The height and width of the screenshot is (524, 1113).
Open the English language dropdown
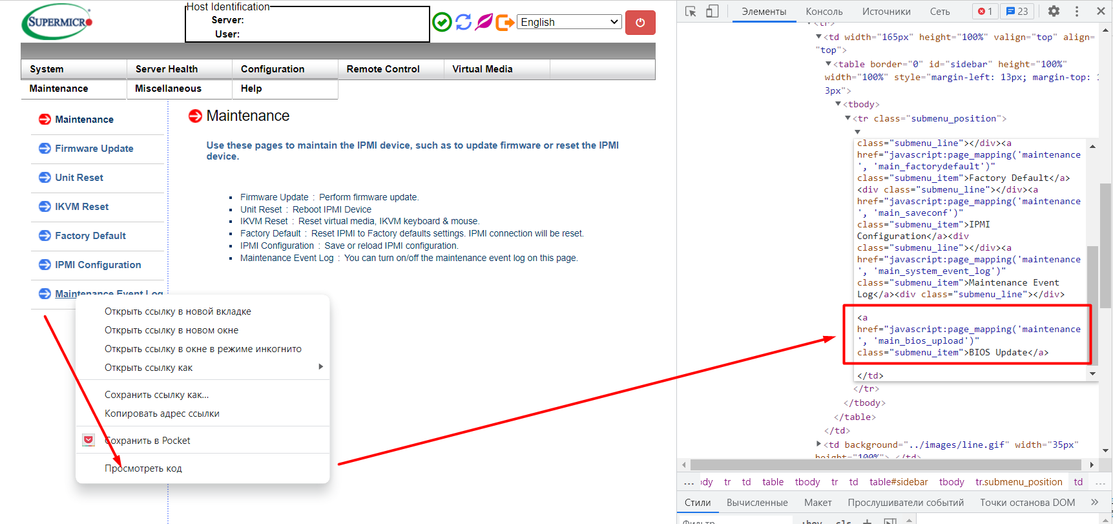coord(569,22)
